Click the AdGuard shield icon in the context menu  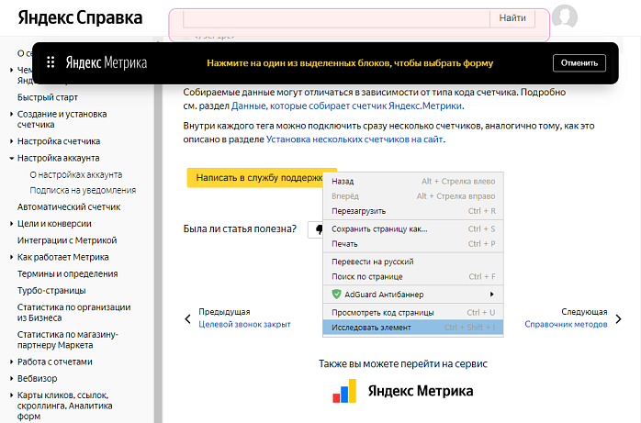pyautogui.click(x=336, y=294)
